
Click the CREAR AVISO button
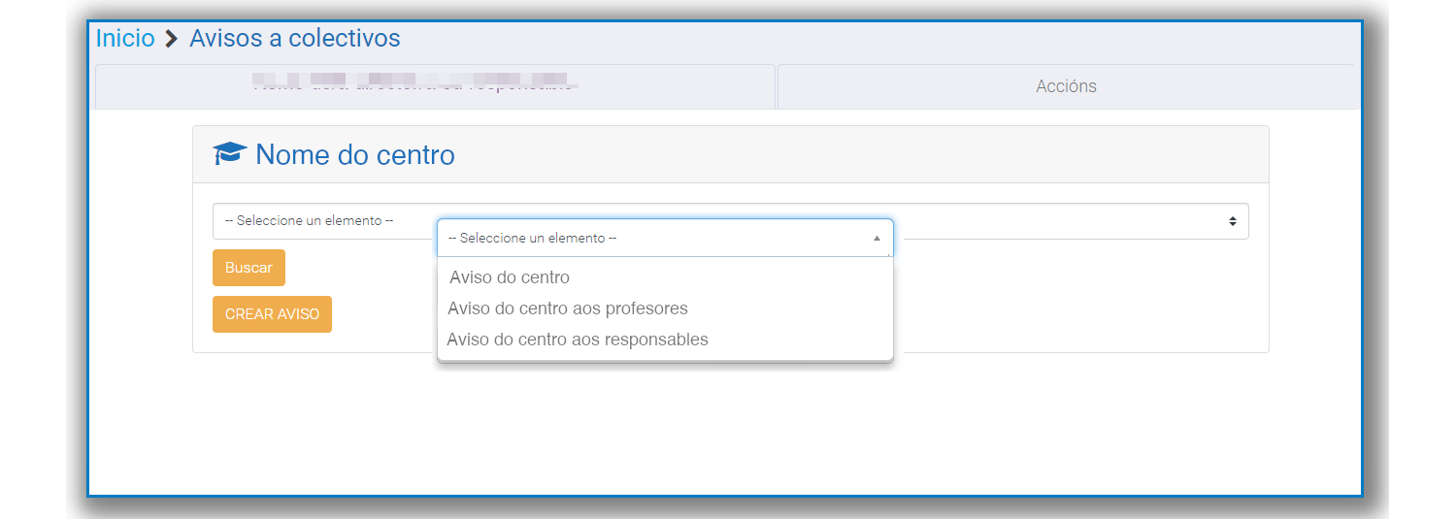click(272, 314)
